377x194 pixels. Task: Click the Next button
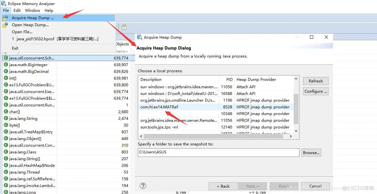(x=253, y=186)
